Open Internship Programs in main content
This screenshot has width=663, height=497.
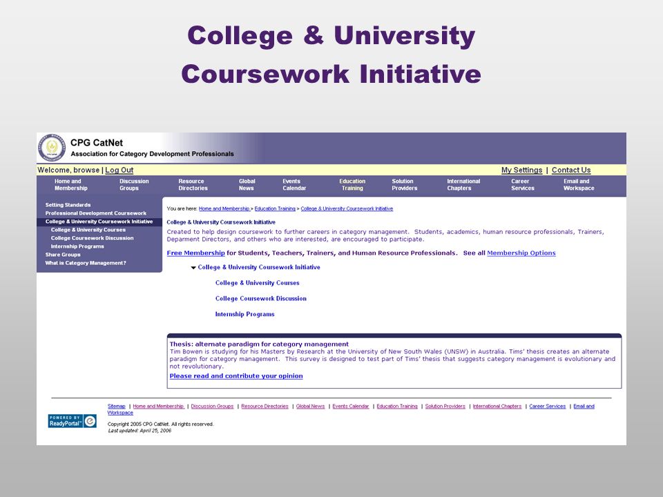pyautogui.click(x=244, y=315)
